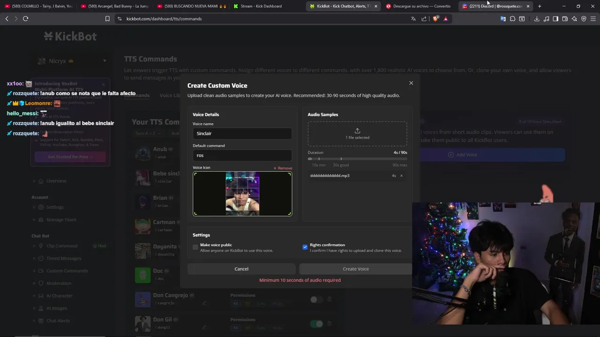Click the share icon in address bar
600x337 pixels.
tap(424, 19)
